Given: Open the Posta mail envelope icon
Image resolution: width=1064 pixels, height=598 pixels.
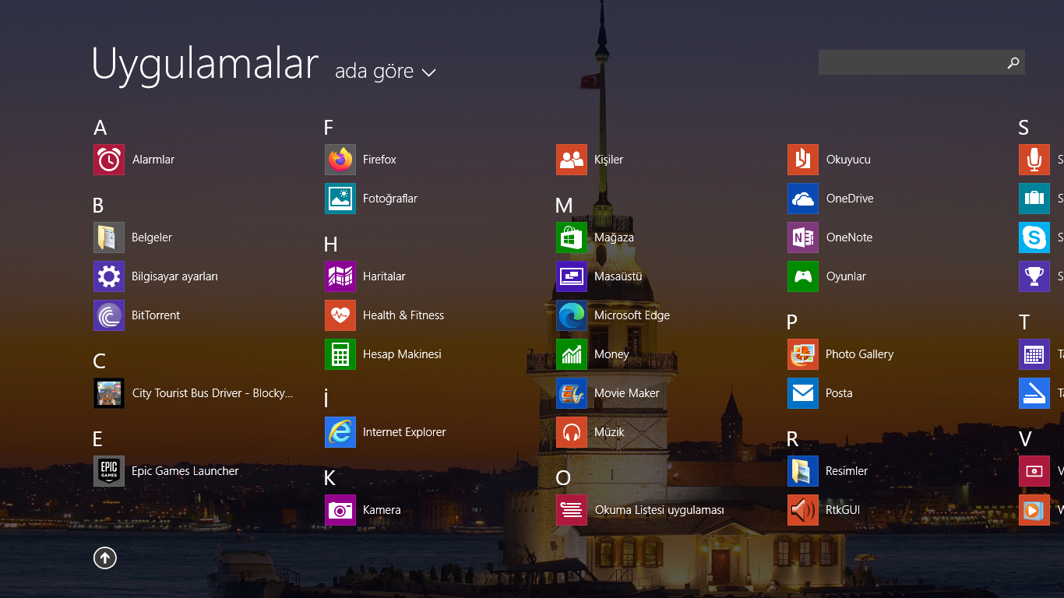Looking at the screenshot, I should (803, 393).
